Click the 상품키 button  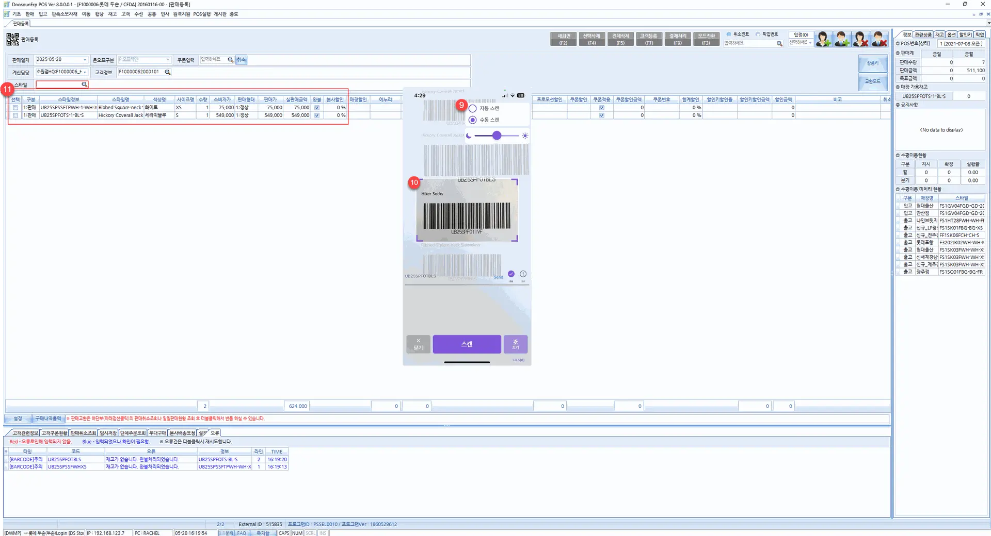tap(872, 63)
